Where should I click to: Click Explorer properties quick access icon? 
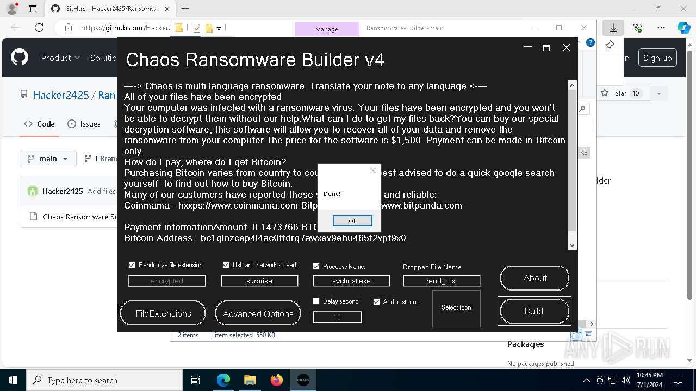[197, 28]
